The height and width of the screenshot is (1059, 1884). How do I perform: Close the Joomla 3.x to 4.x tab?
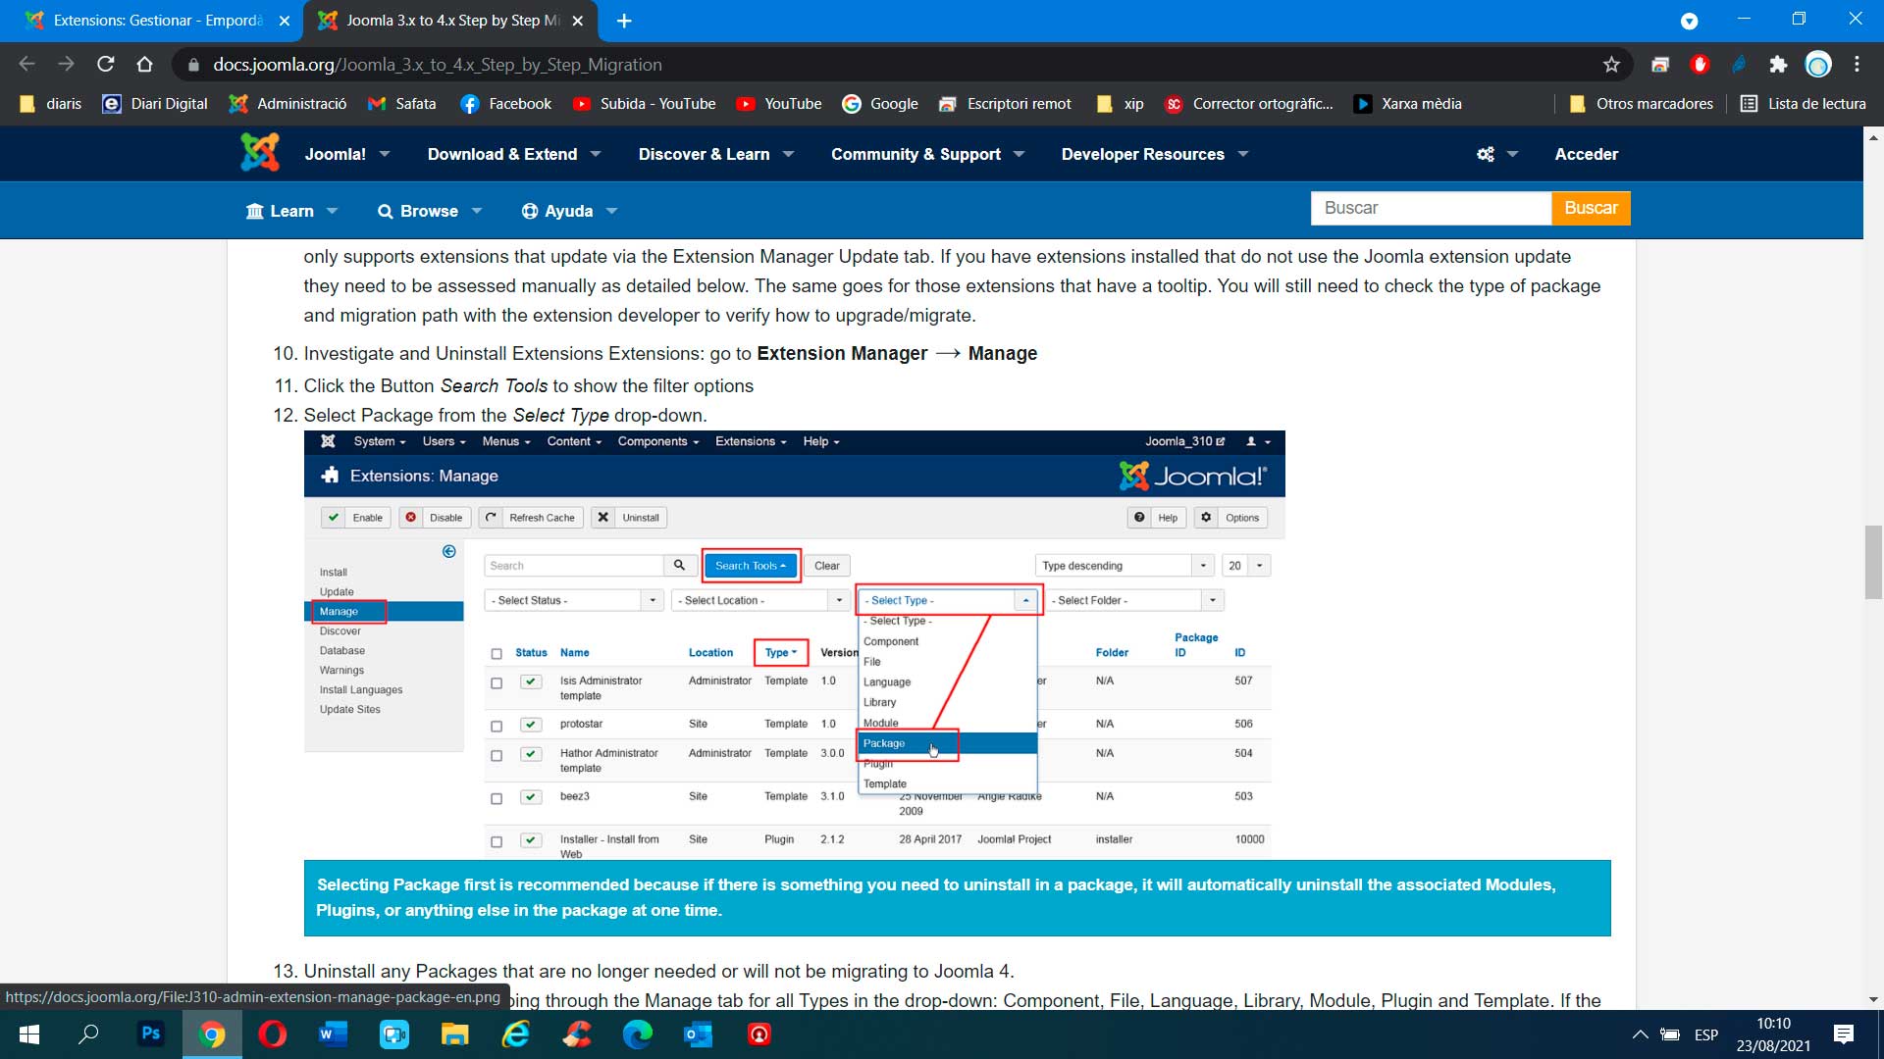(578, 21)
